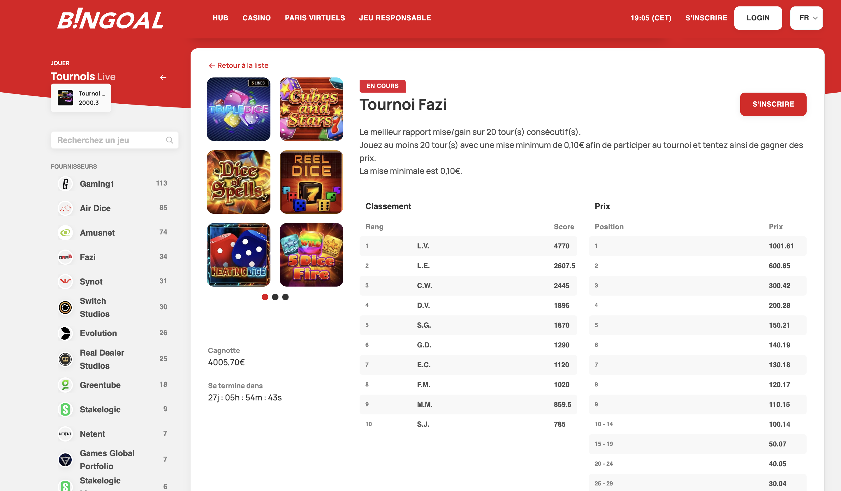Click the LOGIN button
This screenshot has height=491, width=841.
pyautogui.click(x=758, y=18)
